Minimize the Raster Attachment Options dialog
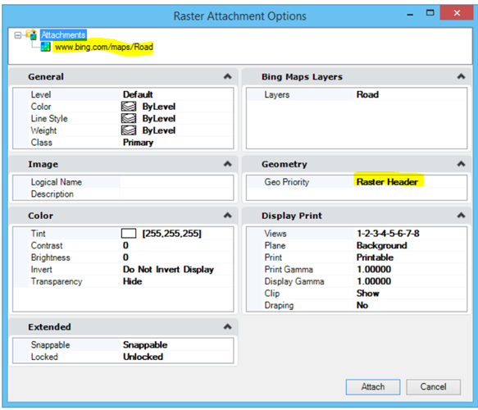 click(x=410, y=14)
